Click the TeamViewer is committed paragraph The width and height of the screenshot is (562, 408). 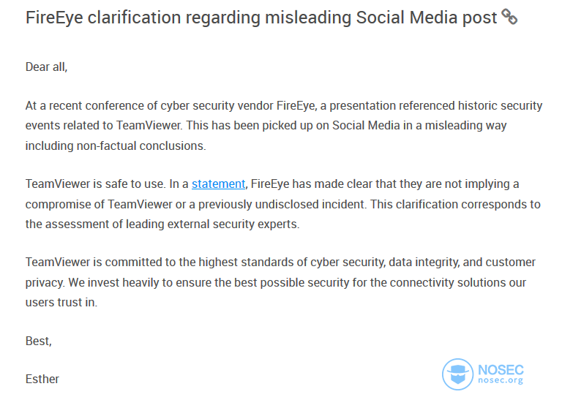click(280, 282)
